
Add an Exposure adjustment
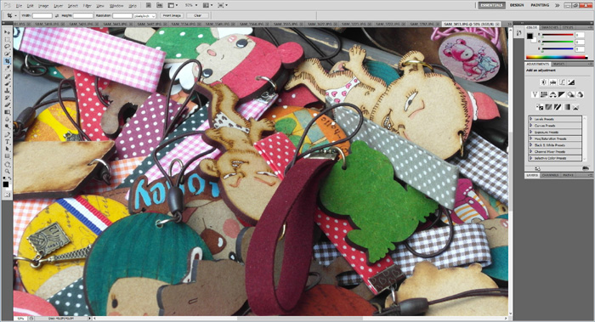(571, 82)
